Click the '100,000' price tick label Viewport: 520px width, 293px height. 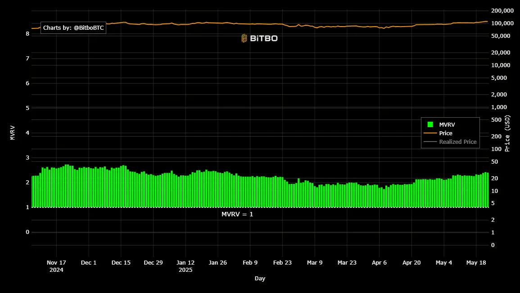click(502, 23)
